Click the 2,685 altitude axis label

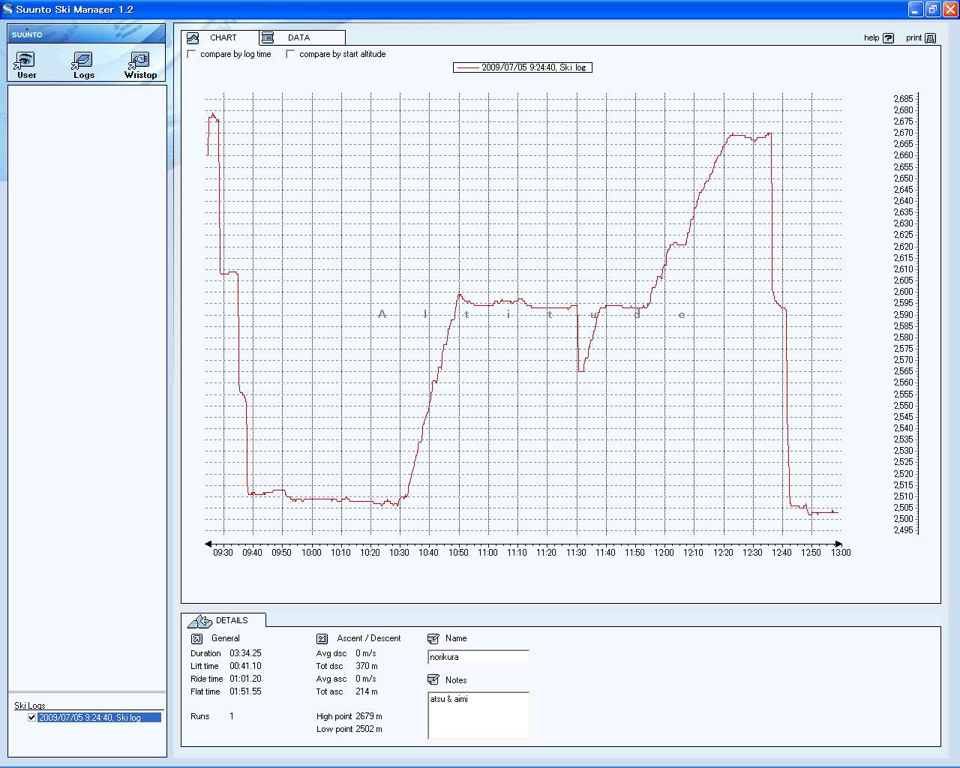pyautogui.click(x=903, y=99)
